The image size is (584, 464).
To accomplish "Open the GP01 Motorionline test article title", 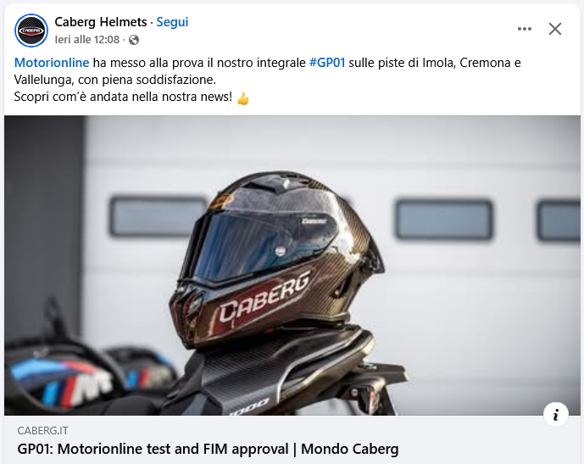I will [x=208, y=449].
